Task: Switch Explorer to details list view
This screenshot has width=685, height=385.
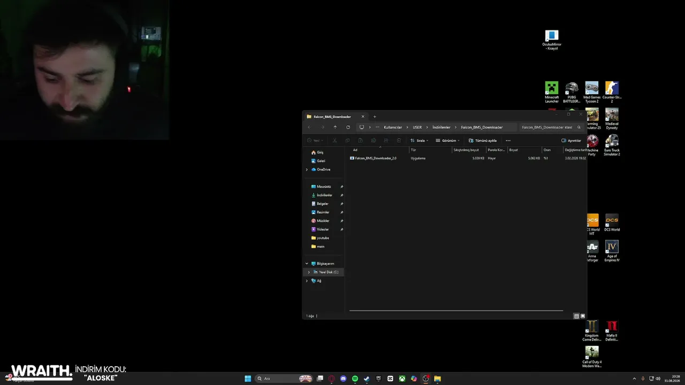Action: point(576,316)
